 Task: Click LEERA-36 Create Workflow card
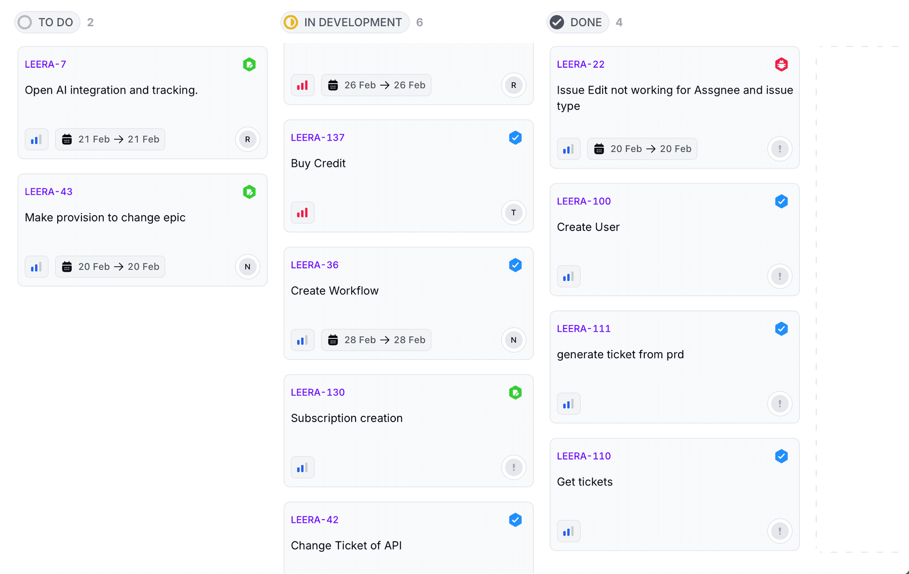tap(407, 303)
